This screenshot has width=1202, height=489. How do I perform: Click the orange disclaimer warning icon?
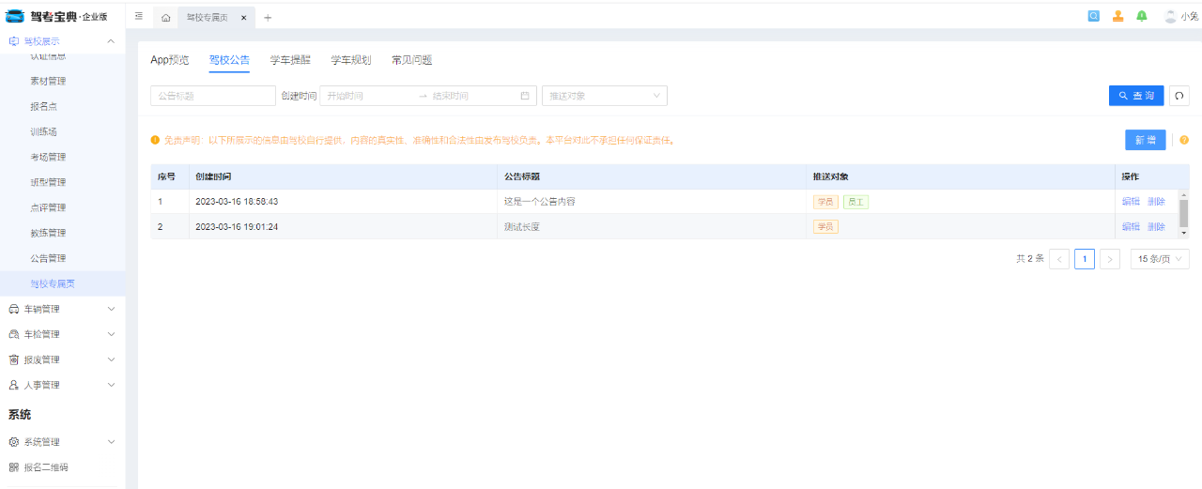[155, 140]
